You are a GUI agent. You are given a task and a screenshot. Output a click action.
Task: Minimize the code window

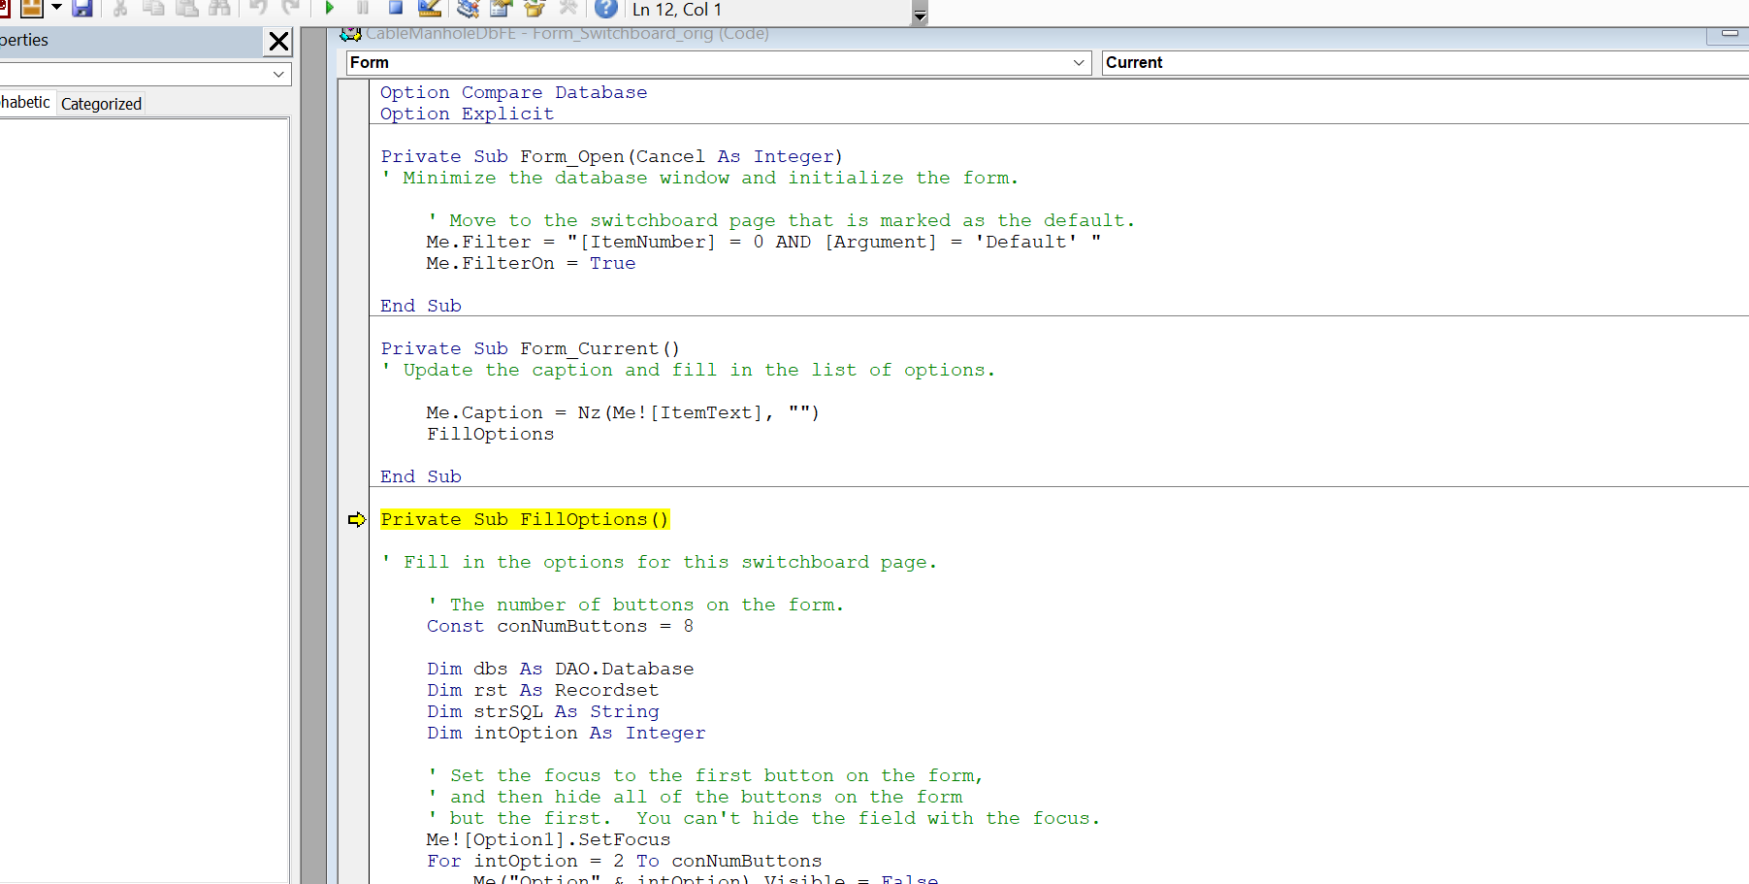pos(1729,34)
